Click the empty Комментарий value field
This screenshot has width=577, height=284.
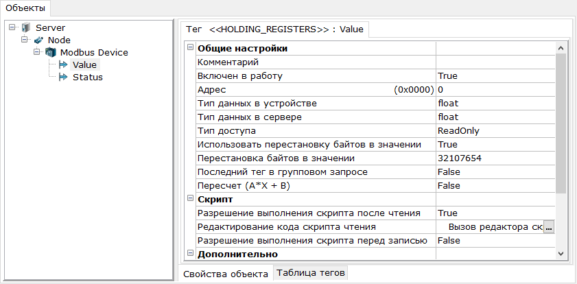tap(495, 62)
